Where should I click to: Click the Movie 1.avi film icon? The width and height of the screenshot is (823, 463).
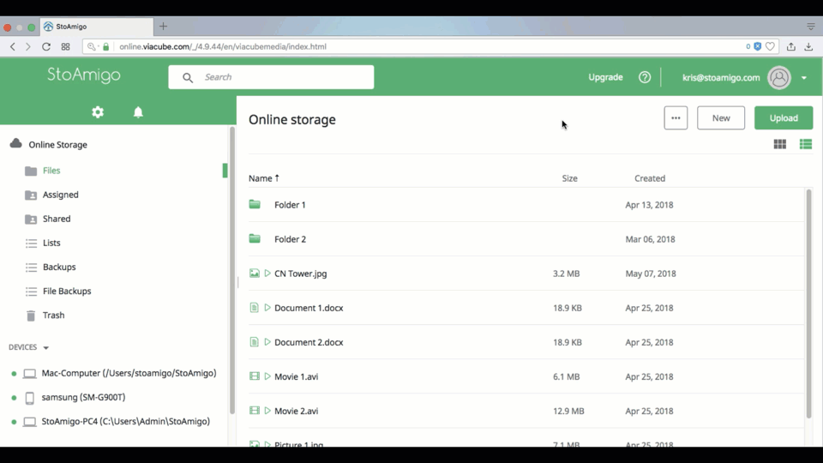tap(255, 376)
